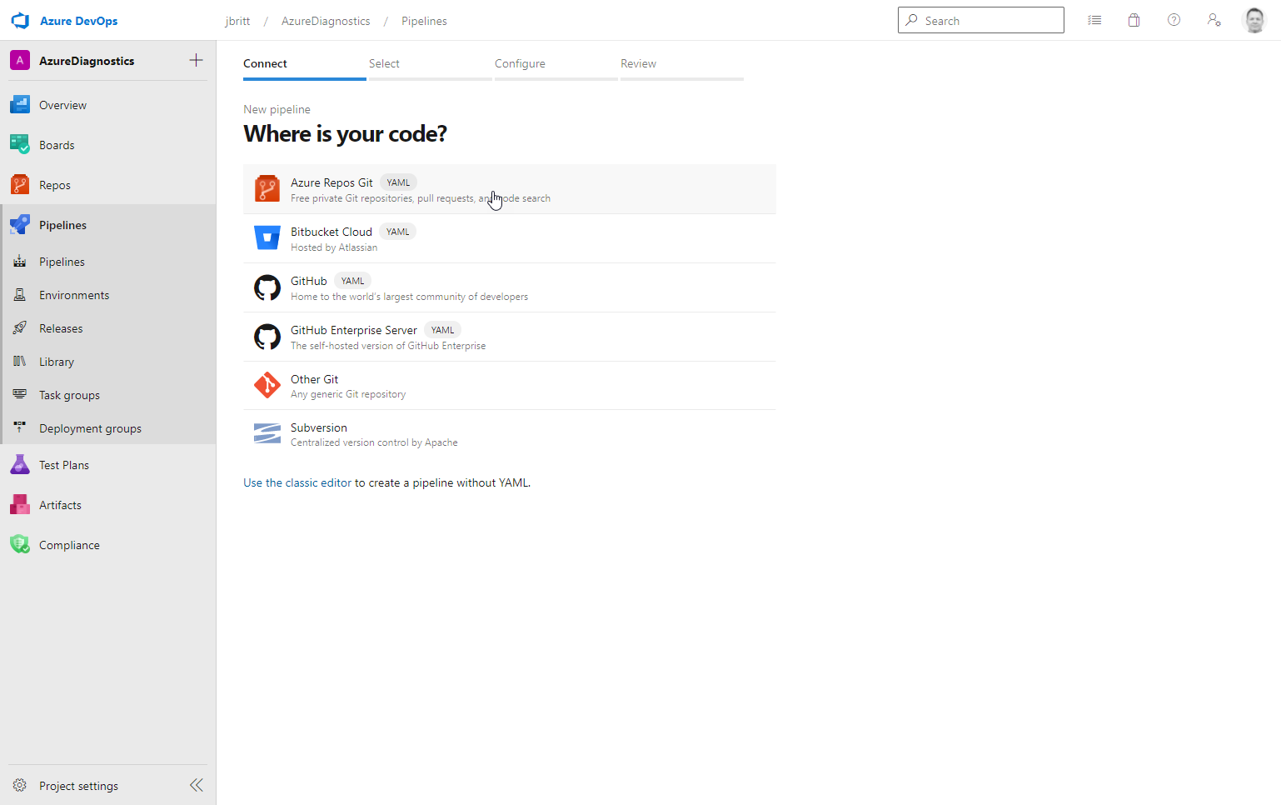
Task: Click the AzureDiagnostics breadcrumb link
Action: tap(326, 21)
